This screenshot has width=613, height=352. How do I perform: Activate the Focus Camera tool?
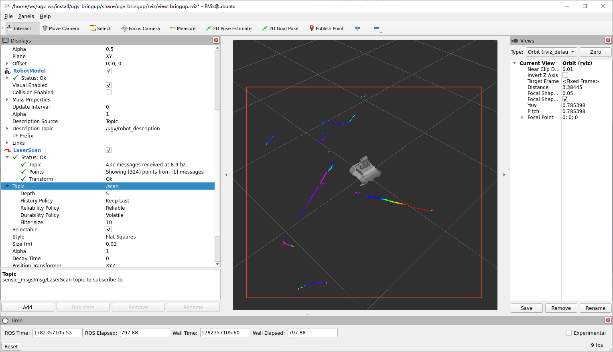(x=140, y=28)
